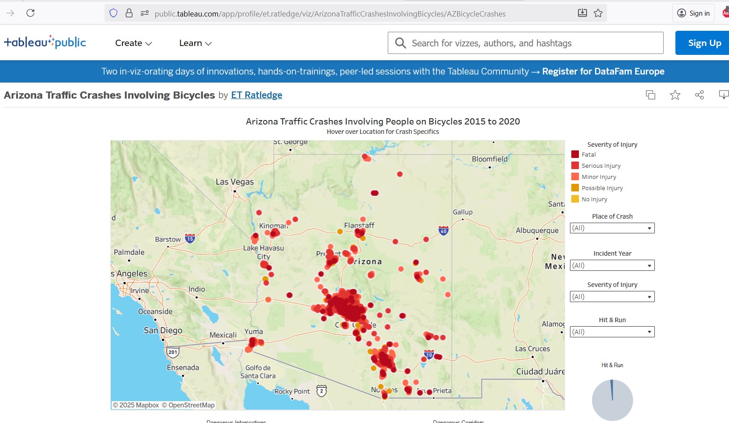Click the install app icon in address bar
Viewport: 729px width, 423px height.
point(582,13)
